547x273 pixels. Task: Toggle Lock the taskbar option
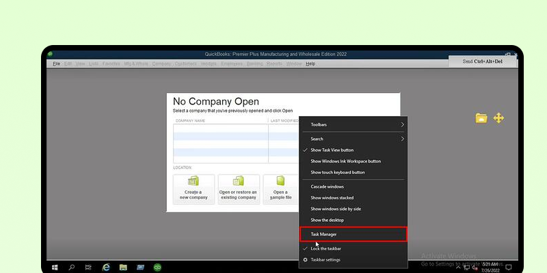tap(353, 248)
